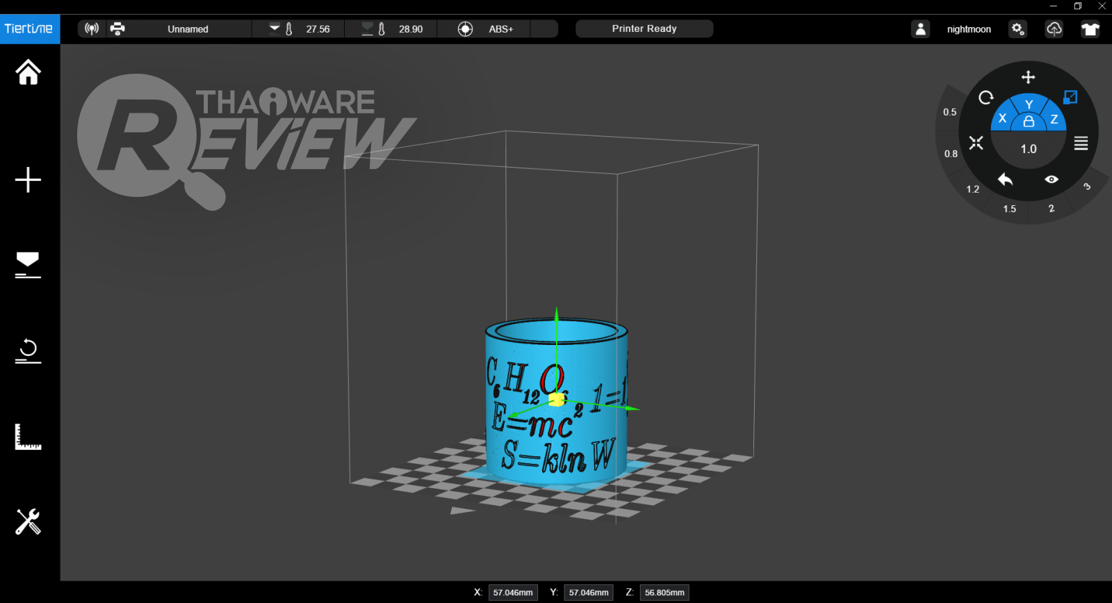Choose the 0.5 scale preset

[x=949, y=112]
